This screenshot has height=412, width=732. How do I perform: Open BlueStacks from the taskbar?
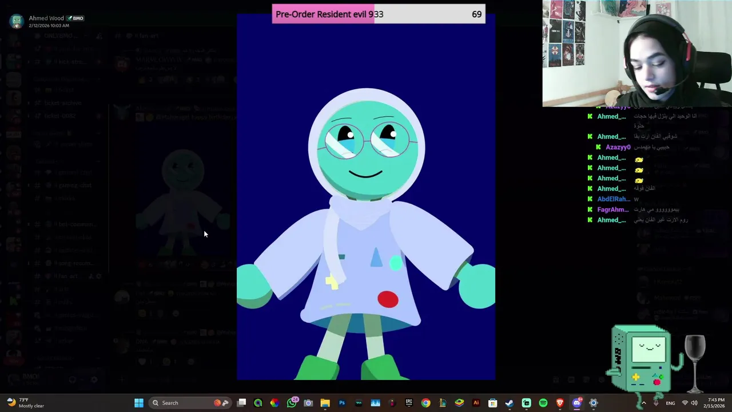coord(459,403)
